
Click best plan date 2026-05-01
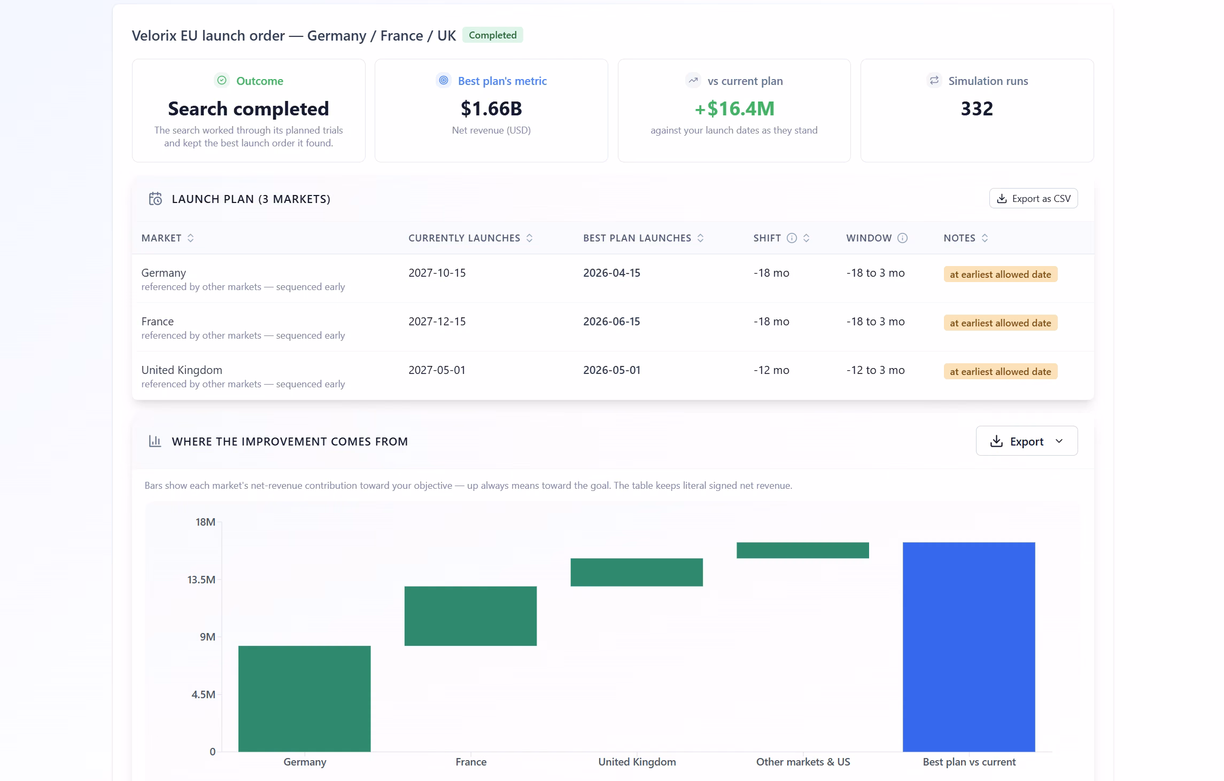611,370
